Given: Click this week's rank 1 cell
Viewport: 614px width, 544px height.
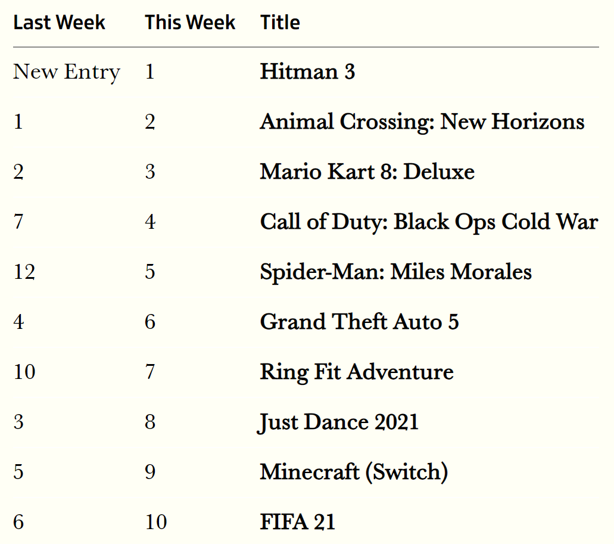Looking at the screenshot, I should click(150, 72).
